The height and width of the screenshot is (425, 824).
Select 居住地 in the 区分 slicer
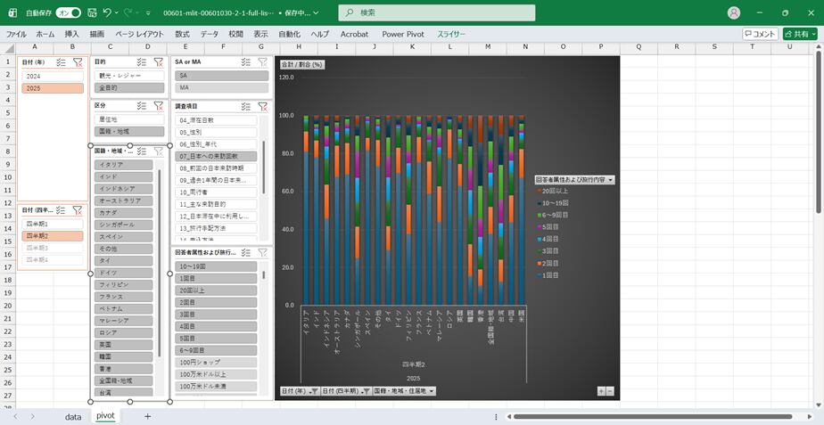(129, 119)
